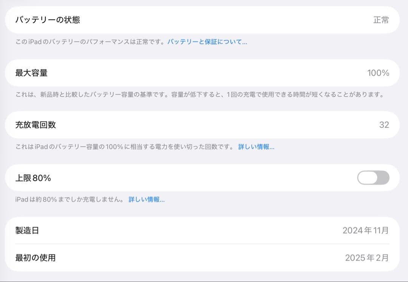Click the charge cycle count value 32
Image resolution: width=408 pixels, height=282 pixels.
pyautogui.click(x=383, y=125)
